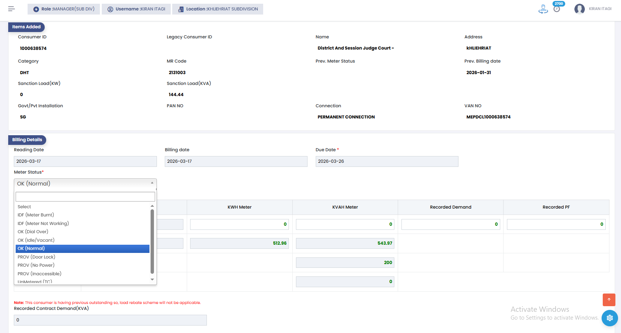621x333 pixels.
Task: Pick OK (Dial Over) meter status
Action: (x=33, y=232)
